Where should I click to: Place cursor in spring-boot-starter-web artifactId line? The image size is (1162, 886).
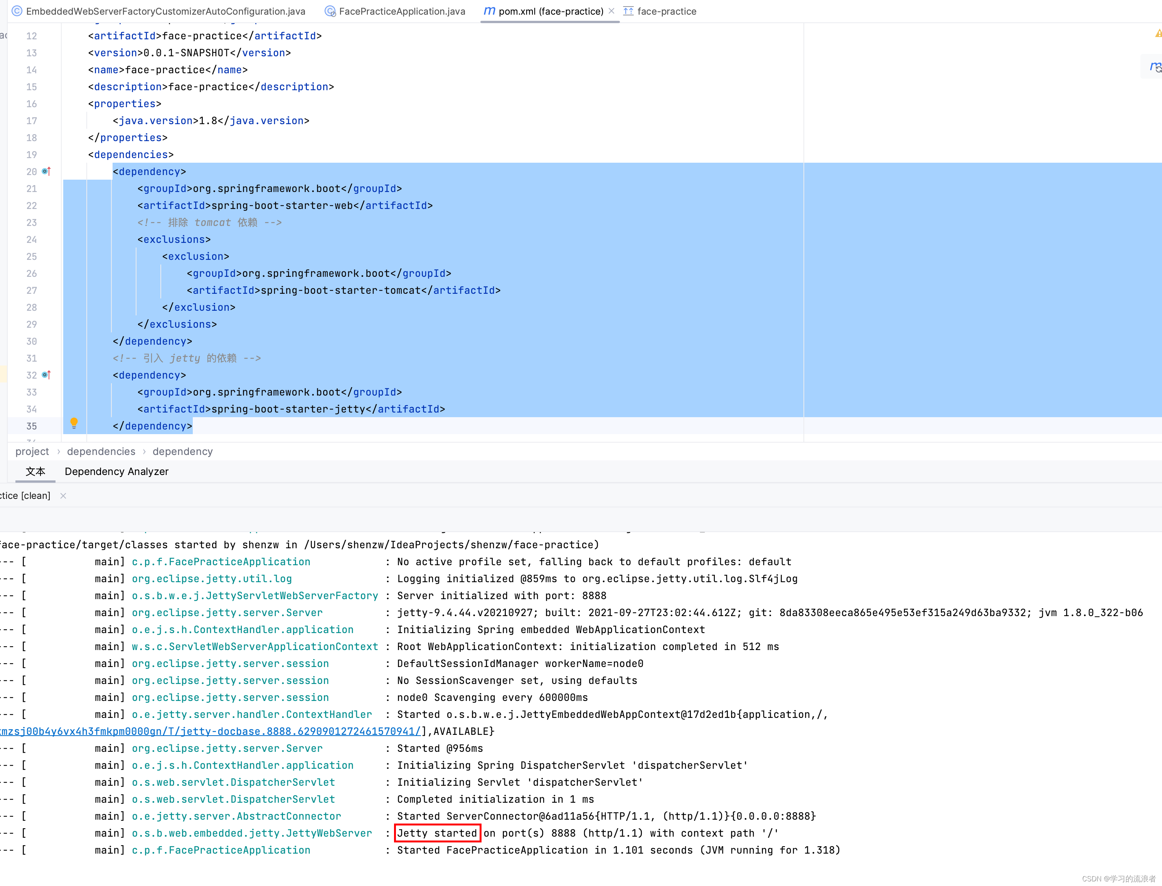pos(285,205)
